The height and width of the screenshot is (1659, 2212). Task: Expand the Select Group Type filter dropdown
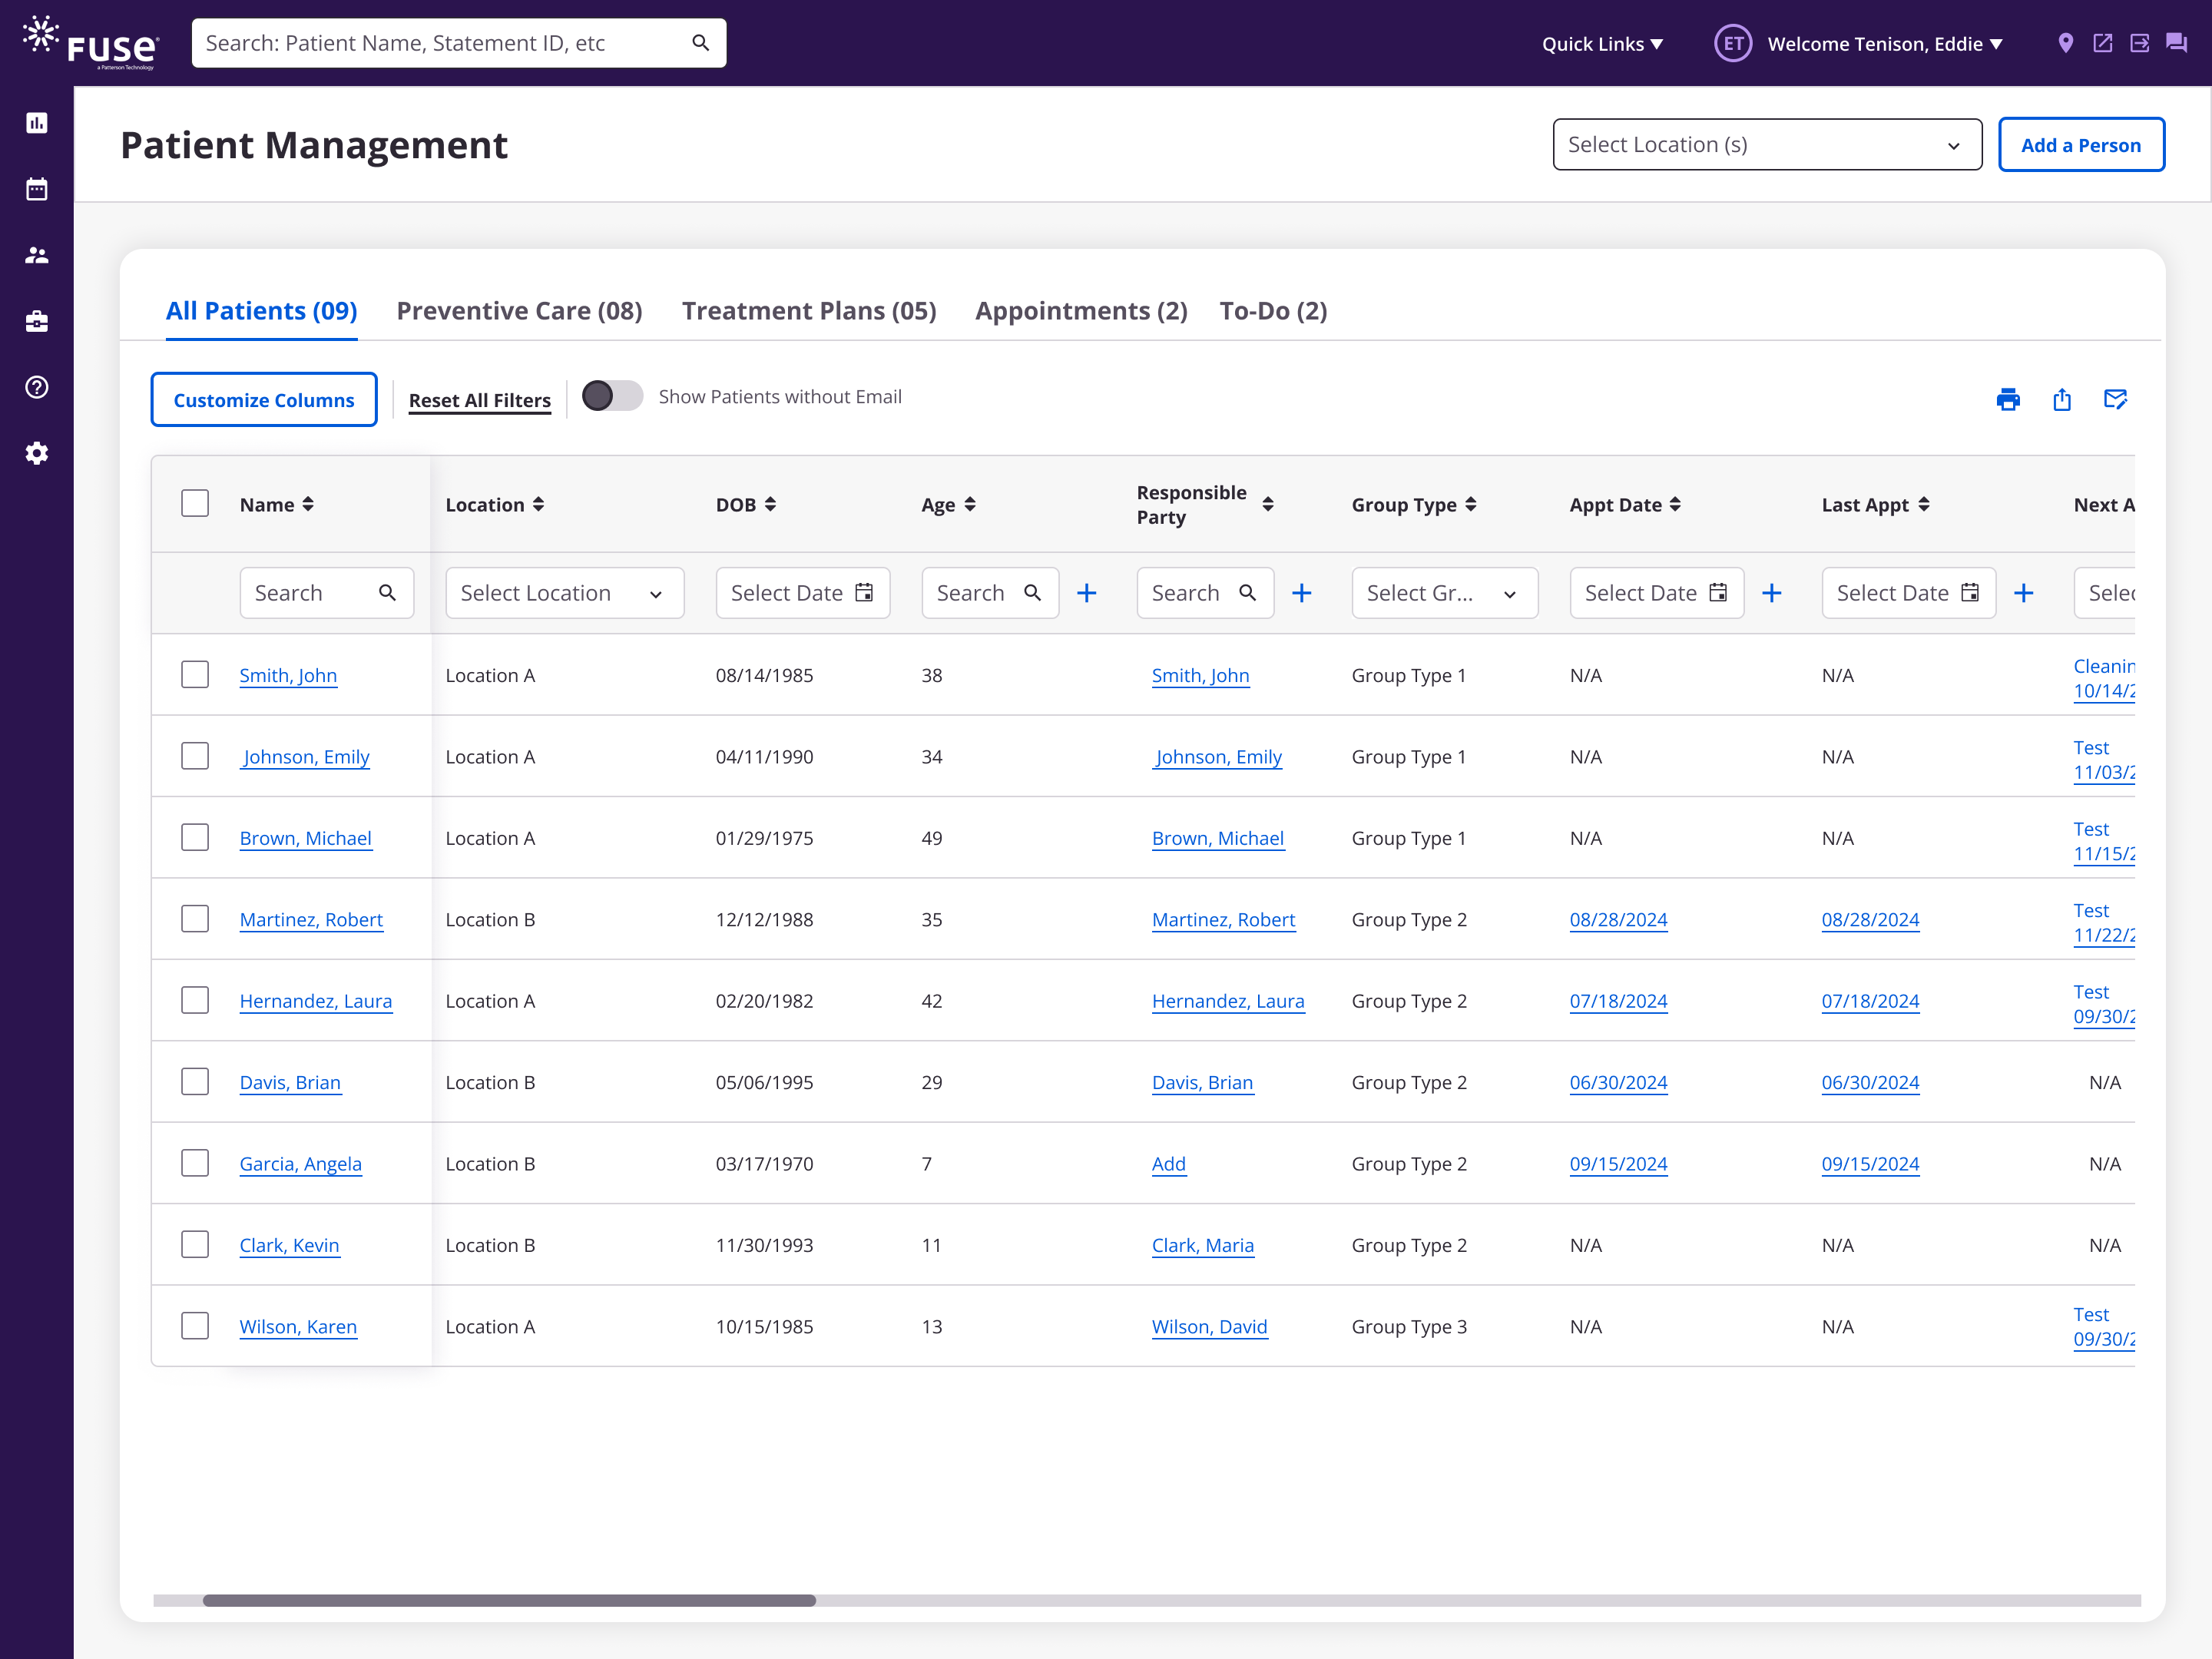(x=1443, y=593)
